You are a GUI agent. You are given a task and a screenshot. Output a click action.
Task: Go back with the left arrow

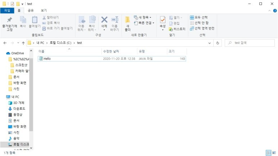tap(5, 43)
